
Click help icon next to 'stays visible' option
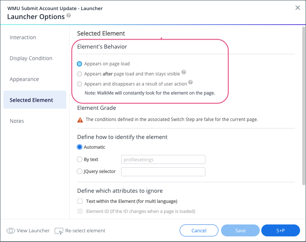[184, 72]
